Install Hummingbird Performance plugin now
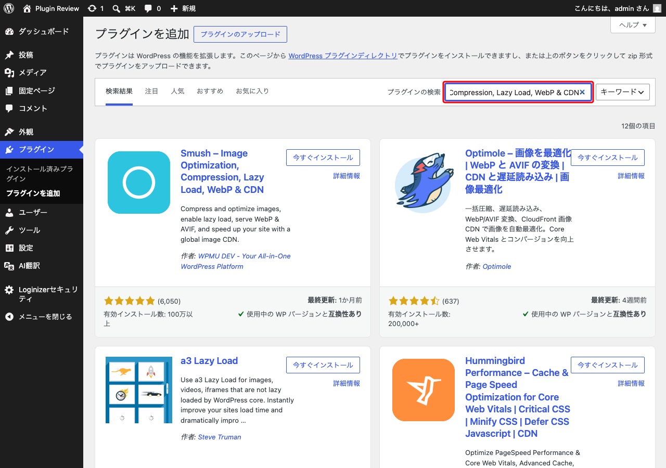Screen dimensions: 666x468 (x=608, y=365)
